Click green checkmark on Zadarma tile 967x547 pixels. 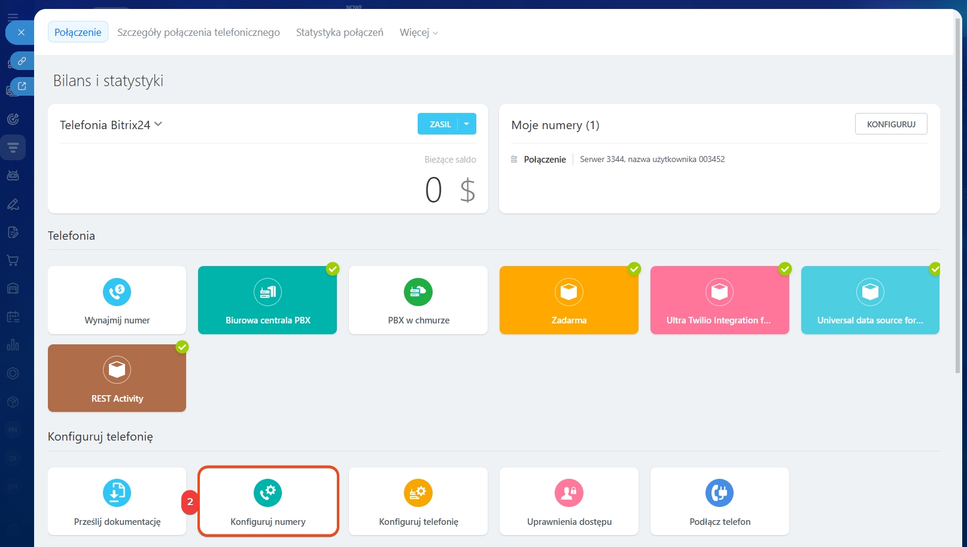pos(634,269)
